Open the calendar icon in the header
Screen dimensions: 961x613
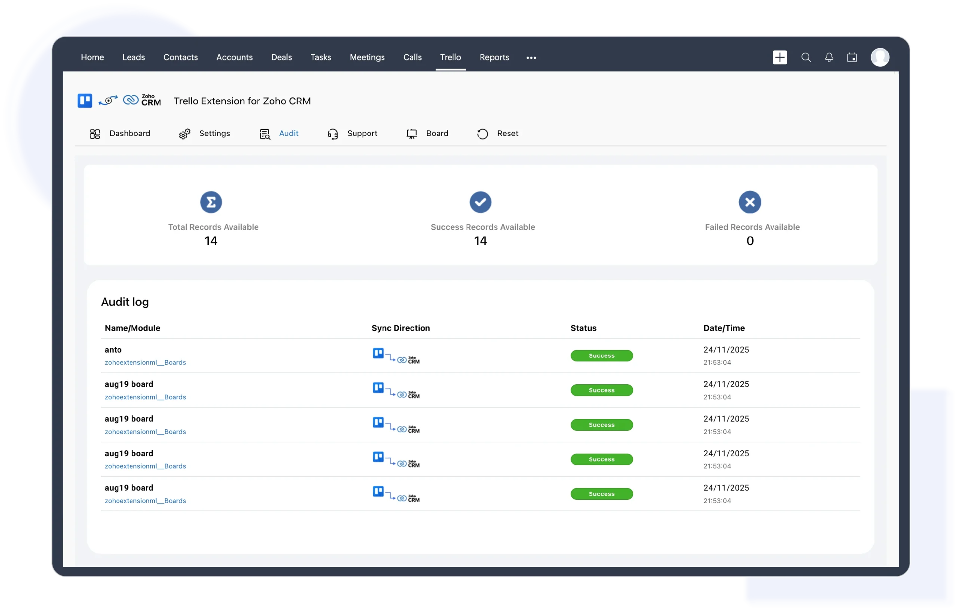coord(852,57)
